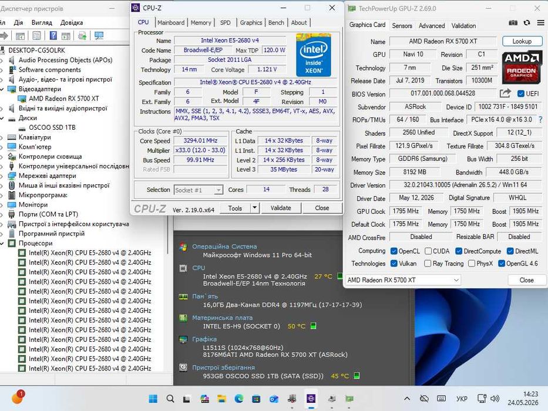548x411 pixels.
Task: Toggle the UEFI checkbox in GPU-Z
Action: point(521,94)
